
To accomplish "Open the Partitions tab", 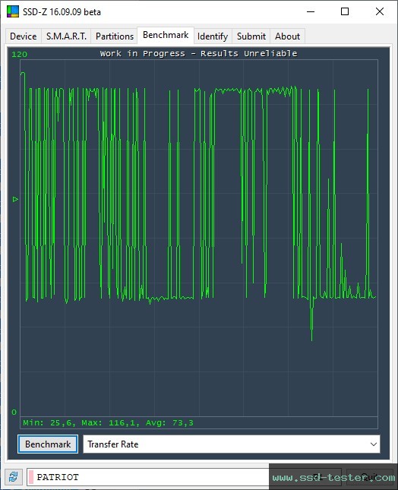I will 115,36.
